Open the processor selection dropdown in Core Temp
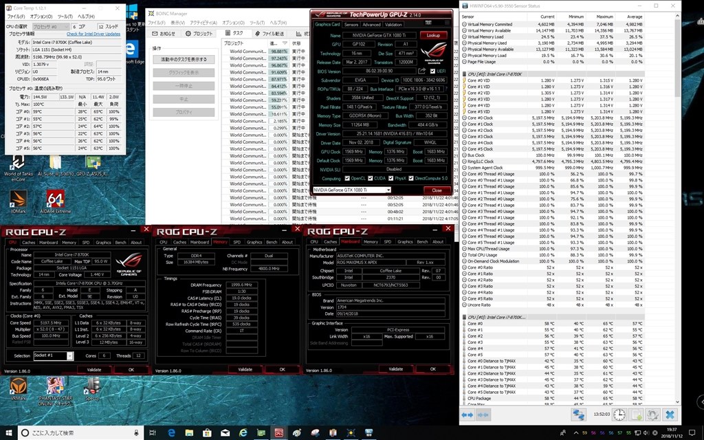704x440 pixels. [x=51, y=27]
